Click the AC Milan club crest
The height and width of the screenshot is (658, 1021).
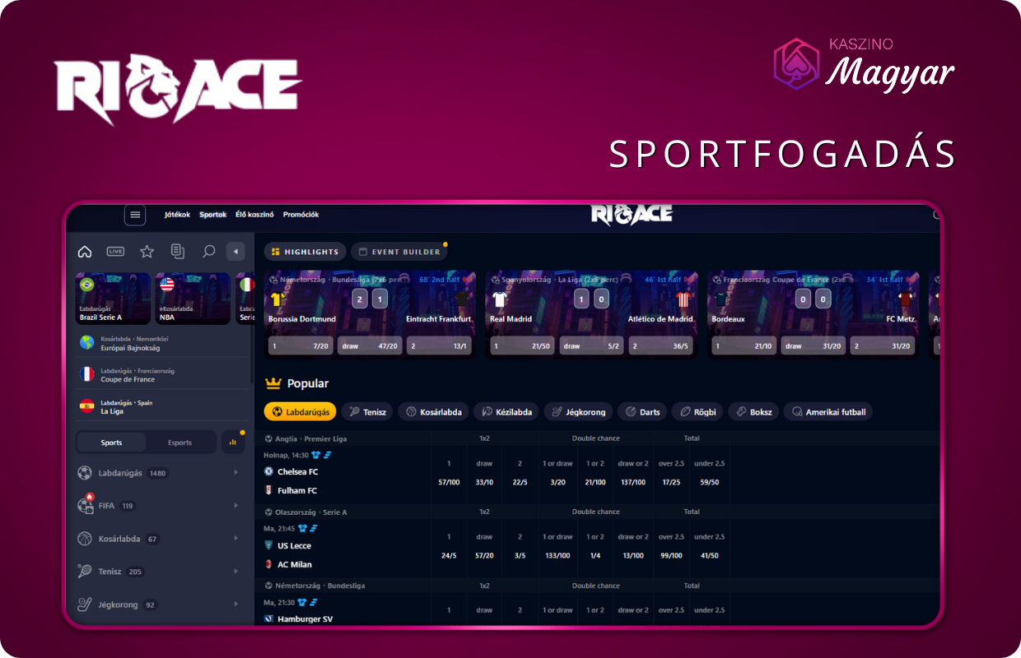(269, 564)
